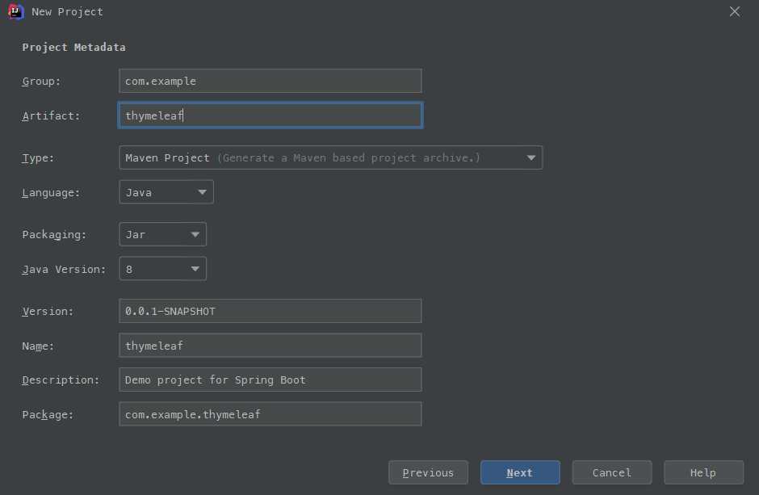Click the Java Version: label
This screenshot has width=759, height=495.
tap(64, 270)
